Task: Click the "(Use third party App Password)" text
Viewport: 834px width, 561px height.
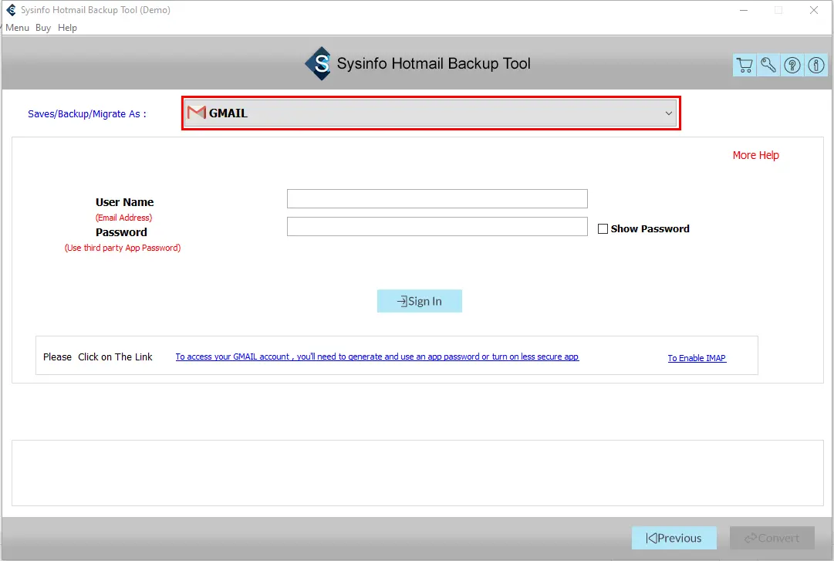Action: point(123,248)
